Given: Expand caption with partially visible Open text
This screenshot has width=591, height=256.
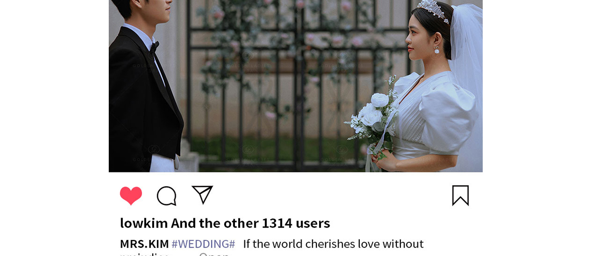Looking at the screenshot, I should click(x=214, y=254).
